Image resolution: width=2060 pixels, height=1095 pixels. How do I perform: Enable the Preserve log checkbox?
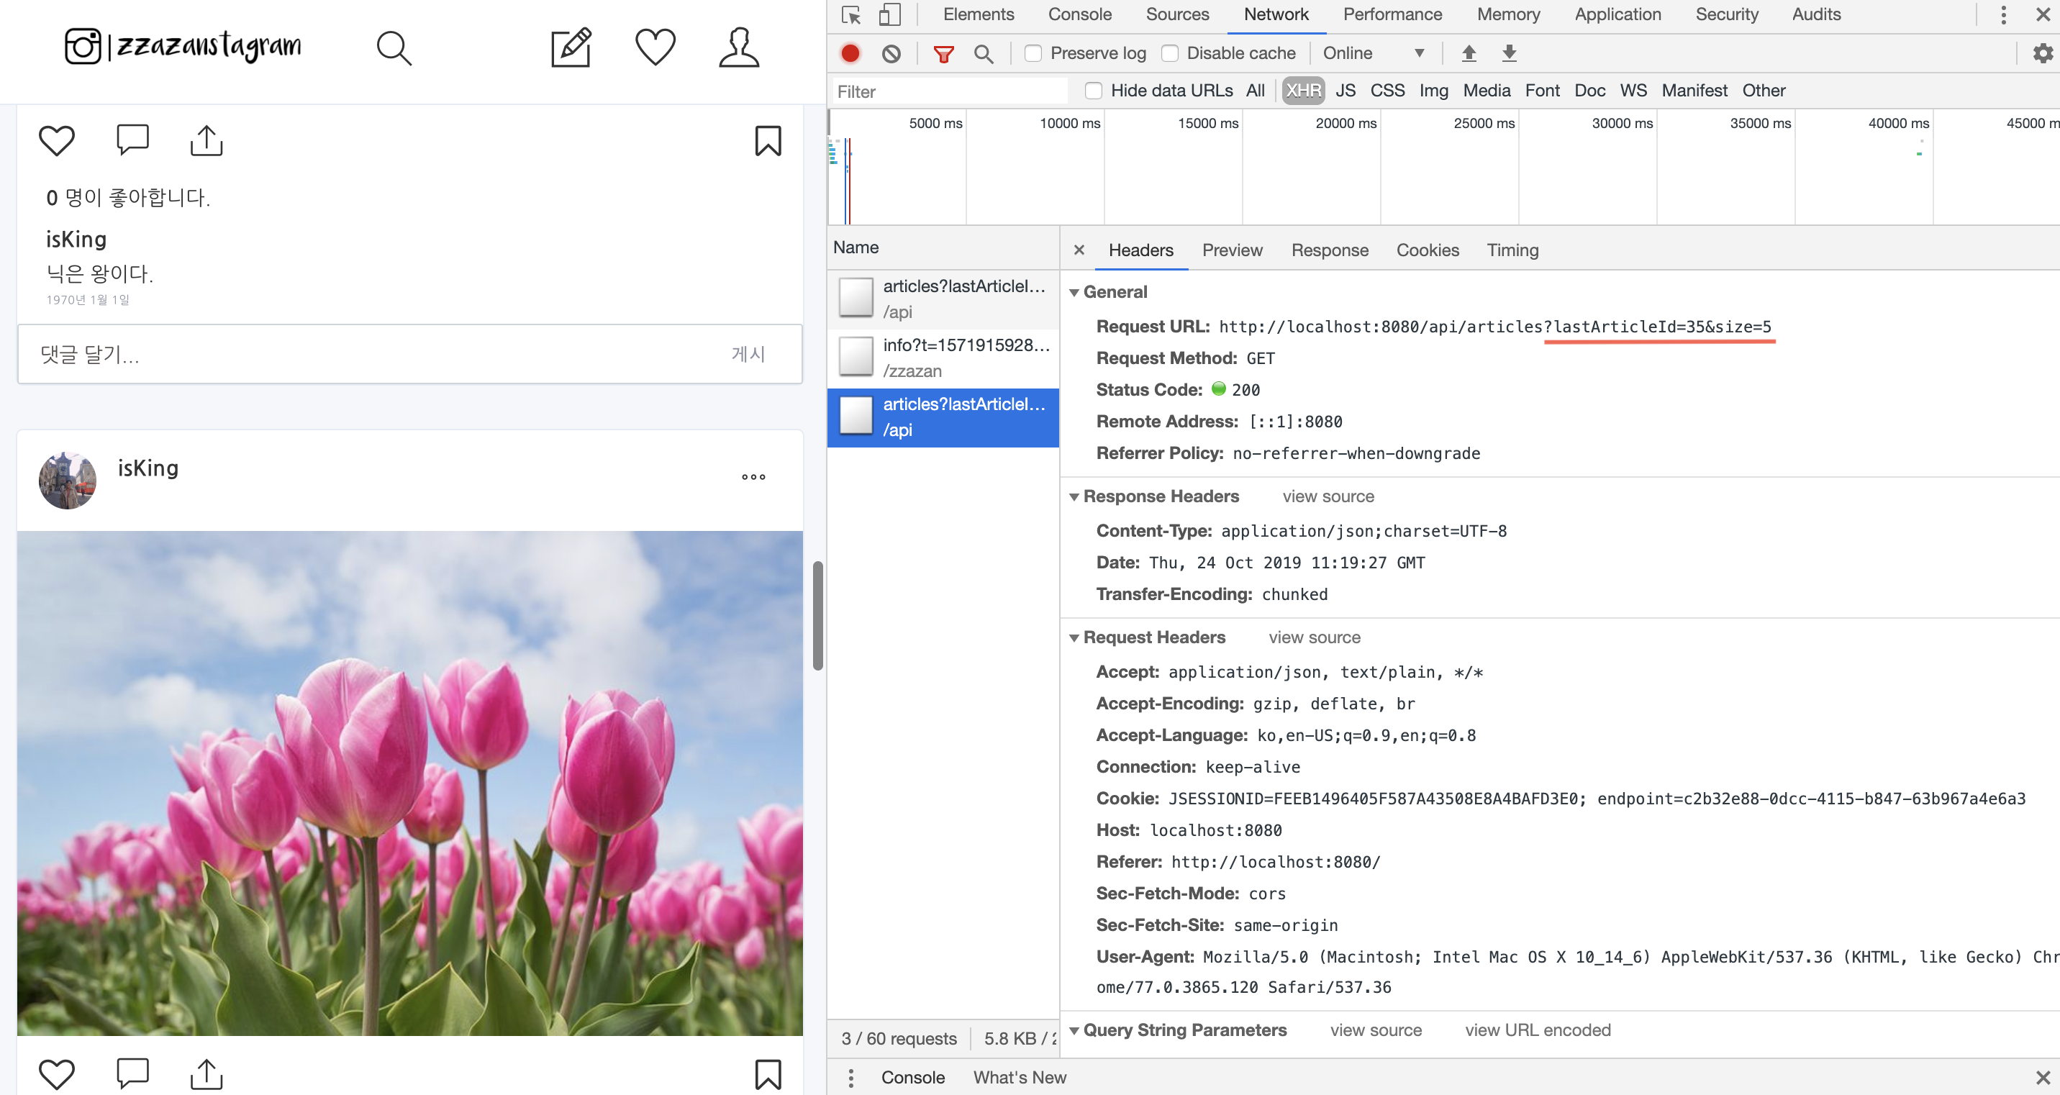click(x=1033, y=53)
